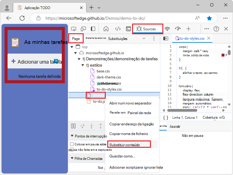Image resolution: width=233 pixels, height=175 pixels.
Task: Show more navigator tabs chevron
Action: tap(144, 38)
